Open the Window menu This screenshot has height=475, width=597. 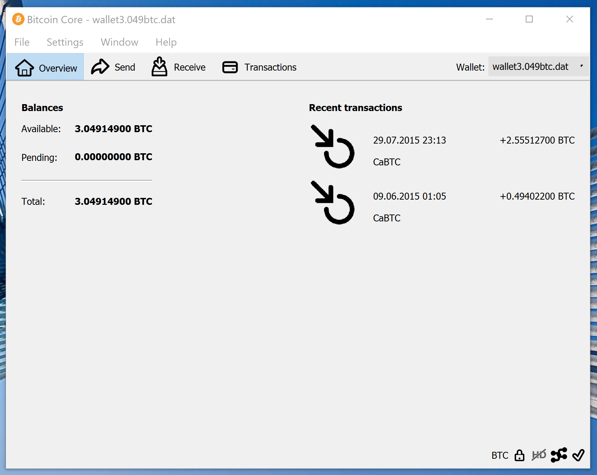click(119, 42)
